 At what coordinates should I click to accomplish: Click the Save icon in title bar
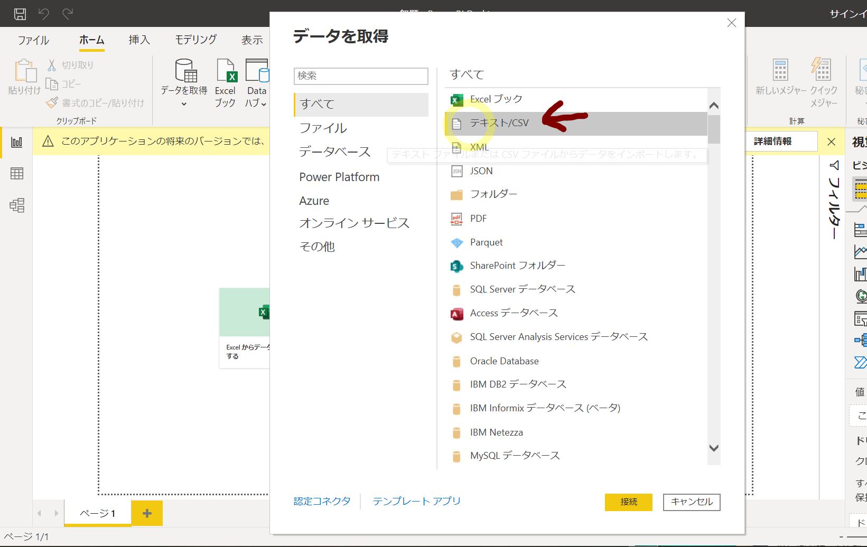20,14
